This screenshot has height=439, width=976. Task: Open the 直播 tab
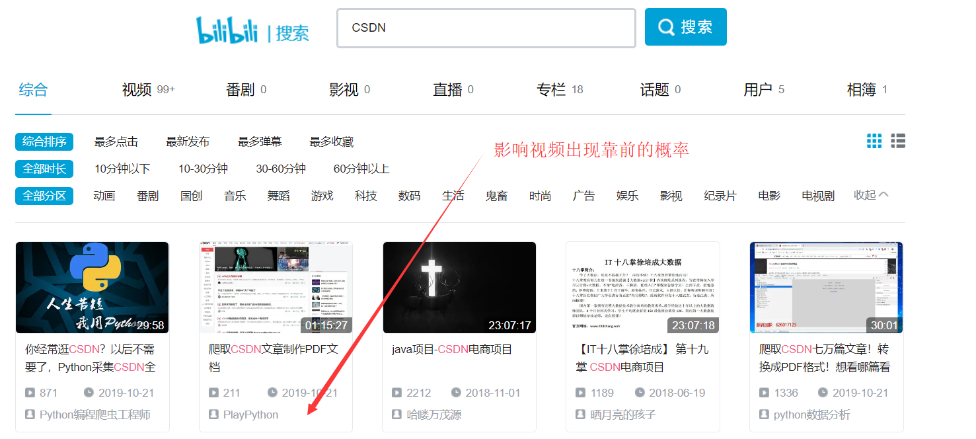coord(453,89)
